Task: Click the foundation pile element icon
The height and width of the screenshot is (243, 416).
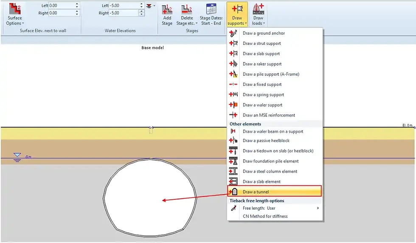Action: [233, 161]
